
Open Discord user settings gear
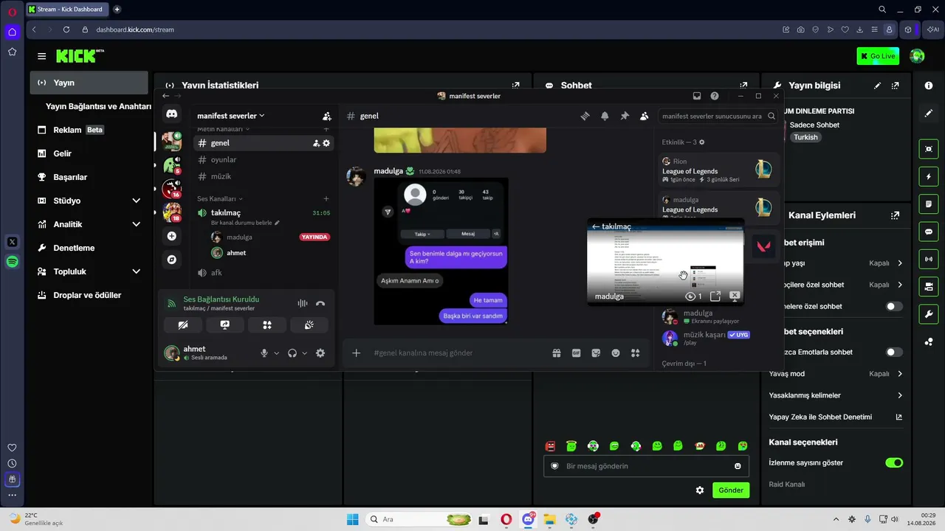pos(320,353)
